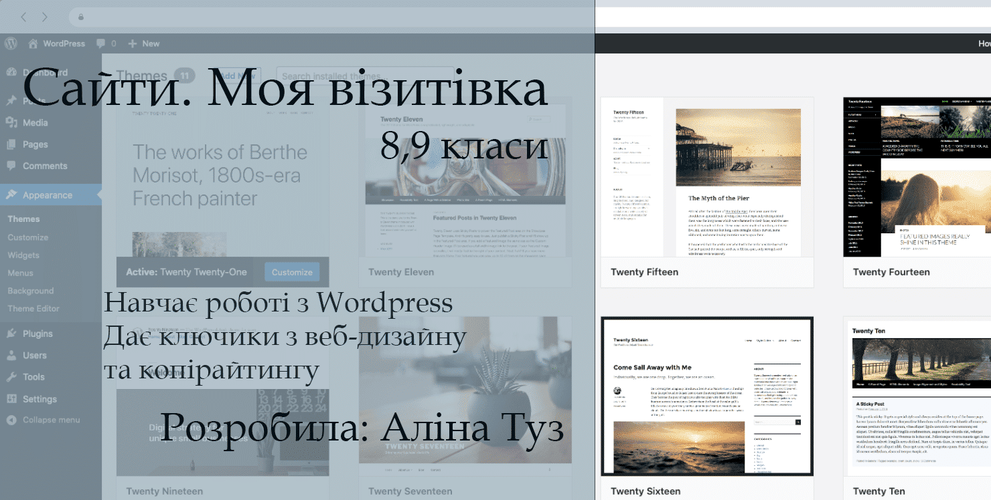Open the Widgets submenu link

(x=23, y=255)
